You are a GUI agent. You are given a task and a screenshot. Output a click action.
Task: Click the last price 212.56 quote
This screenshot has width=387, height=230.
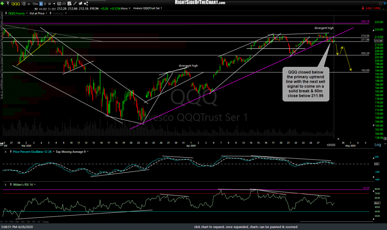[94, 8]
